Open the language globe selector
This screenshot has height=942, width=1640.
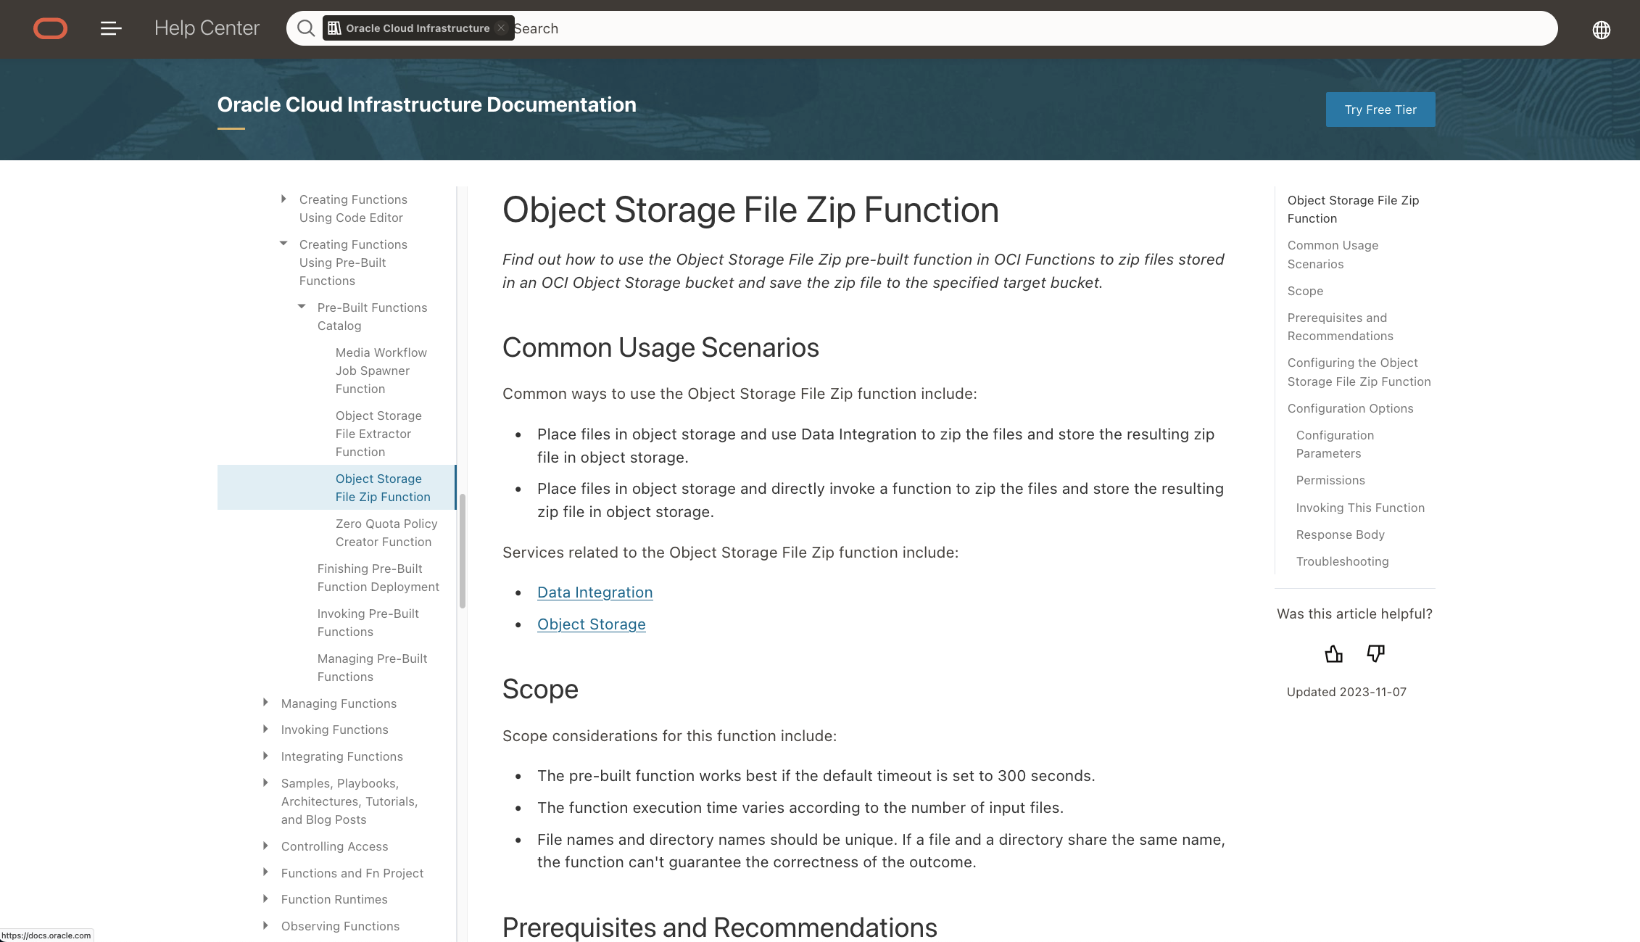[x=1601, y=29]
